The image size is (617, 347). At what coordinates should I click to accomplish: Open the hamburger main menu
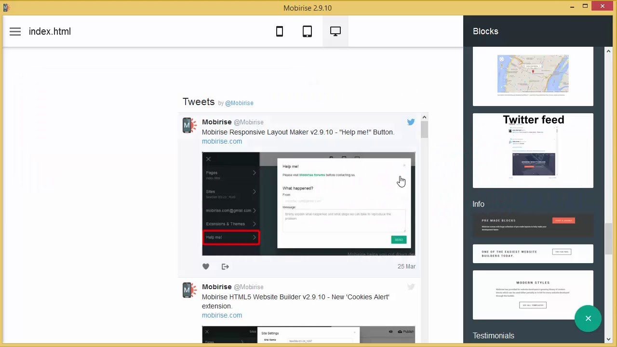click(15, 31)
